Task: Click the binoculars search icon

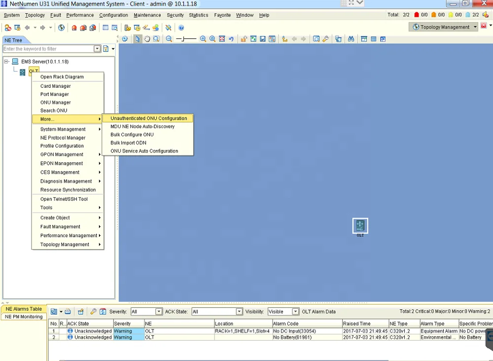Action: pos(351,39)
